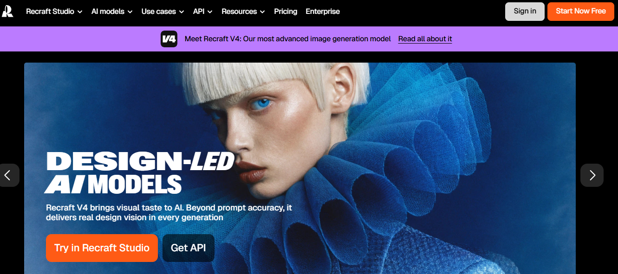Viewport: 618px width, 274px height.
Task: Expand the Use cases menu
Action: point(163,11)
